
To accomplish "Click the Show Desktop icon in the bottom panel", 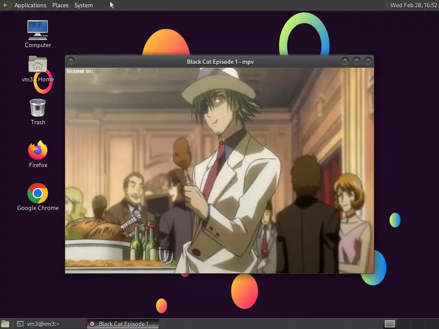I will pyautogui.click(x=5, y=324).
